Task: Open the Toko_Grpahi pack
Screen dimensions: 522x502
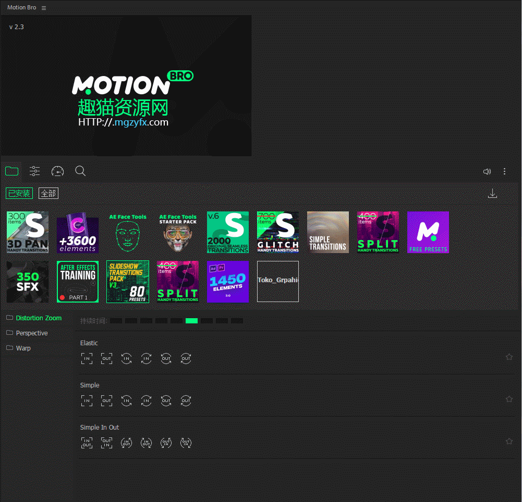Action: 278,282
